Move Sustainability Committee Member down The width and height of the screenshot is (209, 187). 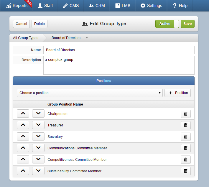[38, 171]
